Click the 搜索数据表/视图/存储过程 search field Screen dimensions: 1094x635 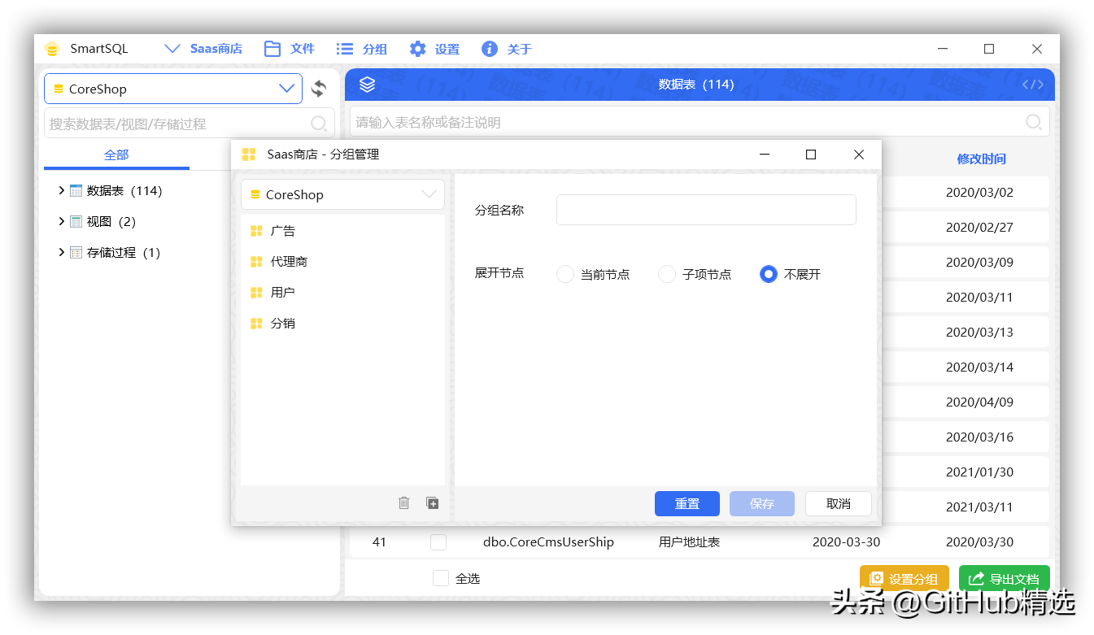[x=190, y=124]
